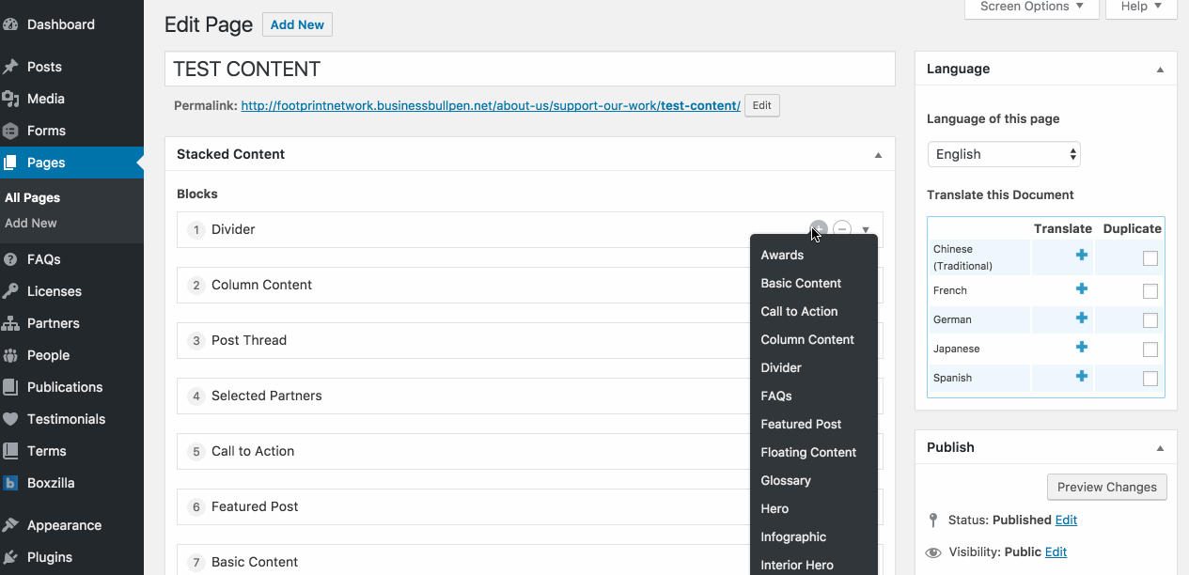Click the Forms icon in sidebar

[x=10, y=131]
